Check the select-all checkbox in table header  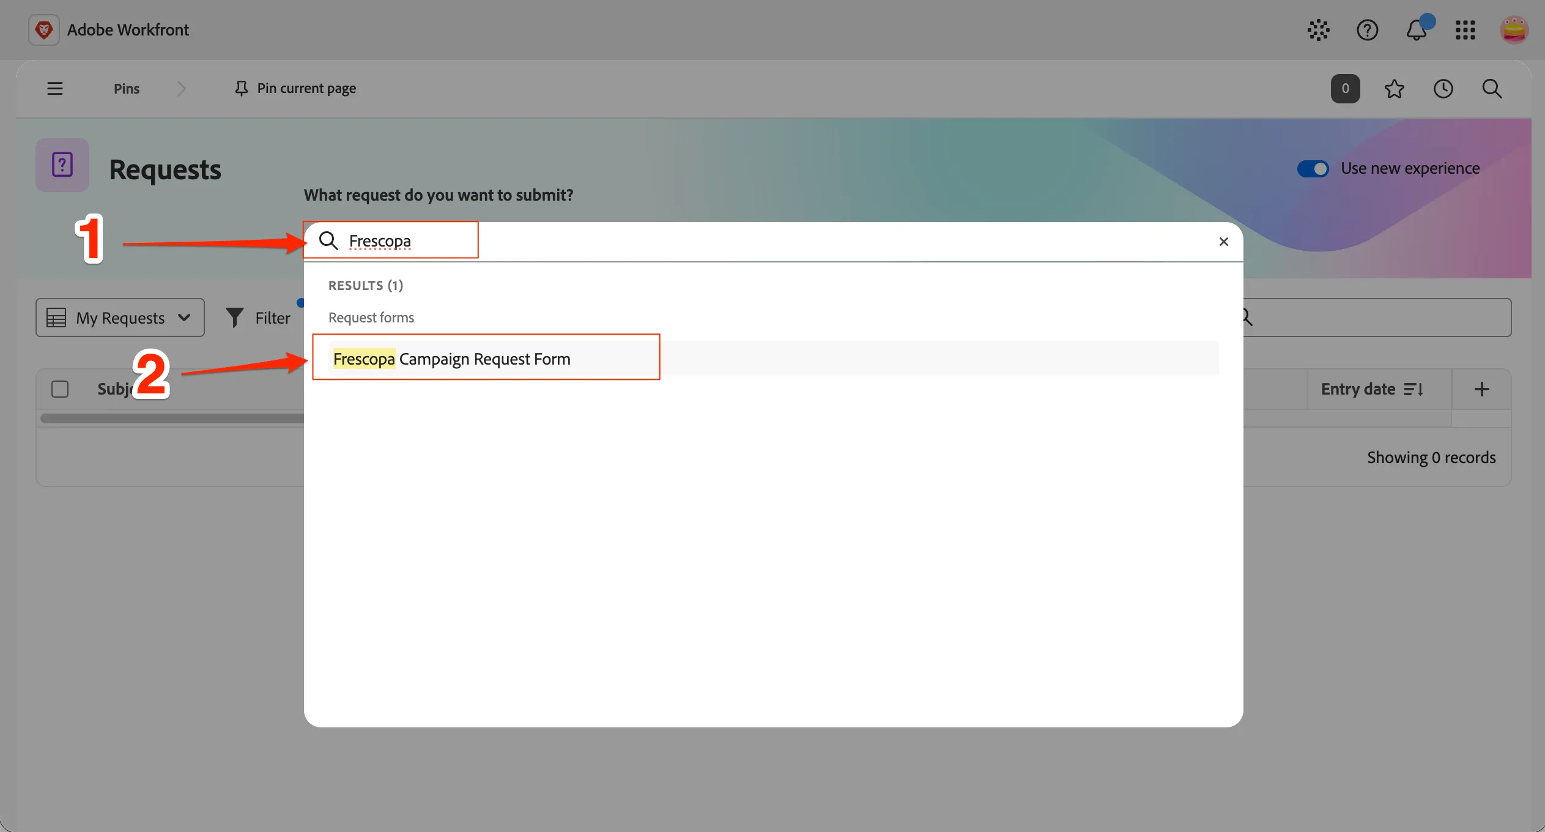point(60,389)
